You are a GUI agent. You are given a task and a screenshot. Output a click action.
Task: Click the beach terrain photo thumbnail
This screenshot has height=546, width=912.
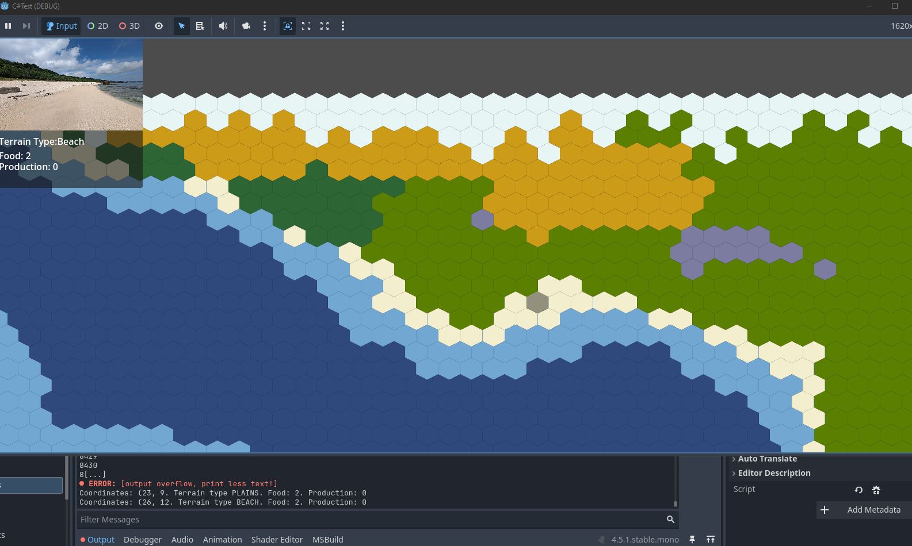click(x=71, y=84)
